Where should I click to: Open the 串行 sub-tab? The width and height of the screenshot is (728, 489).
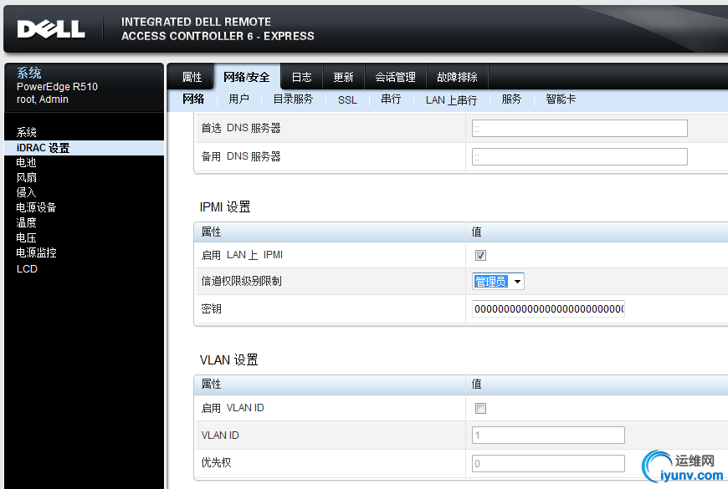[x=391, y=99]
